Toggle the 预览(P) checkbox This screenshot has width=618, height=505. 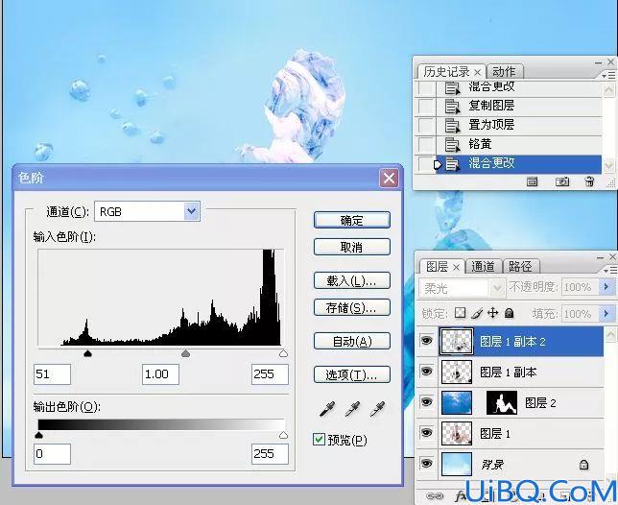click(x=319, y=439)
